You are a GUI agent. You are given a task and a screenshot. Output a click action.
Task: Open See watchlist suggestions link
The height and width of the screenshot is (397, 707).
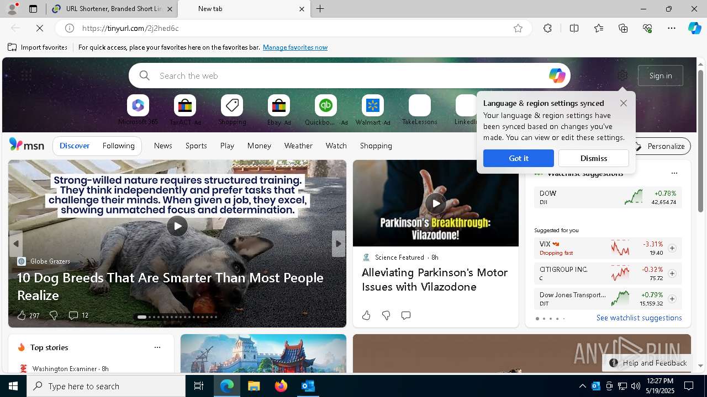[x=639, y=318]
